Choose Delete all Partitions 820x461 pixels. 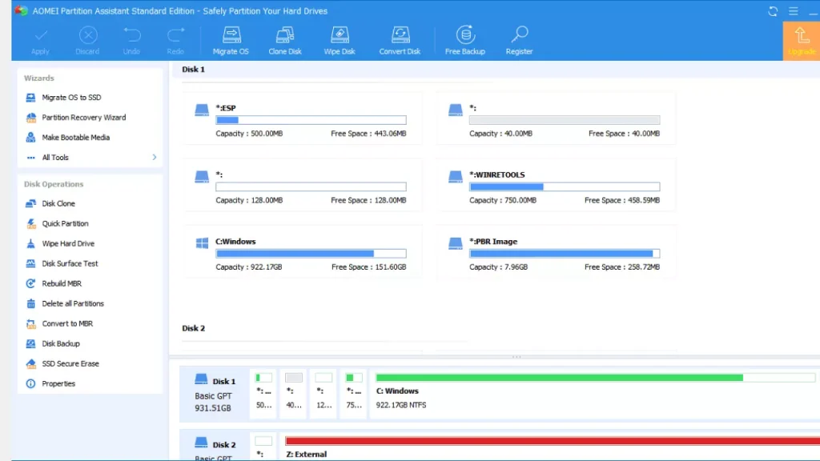click(x=73, y=303)
